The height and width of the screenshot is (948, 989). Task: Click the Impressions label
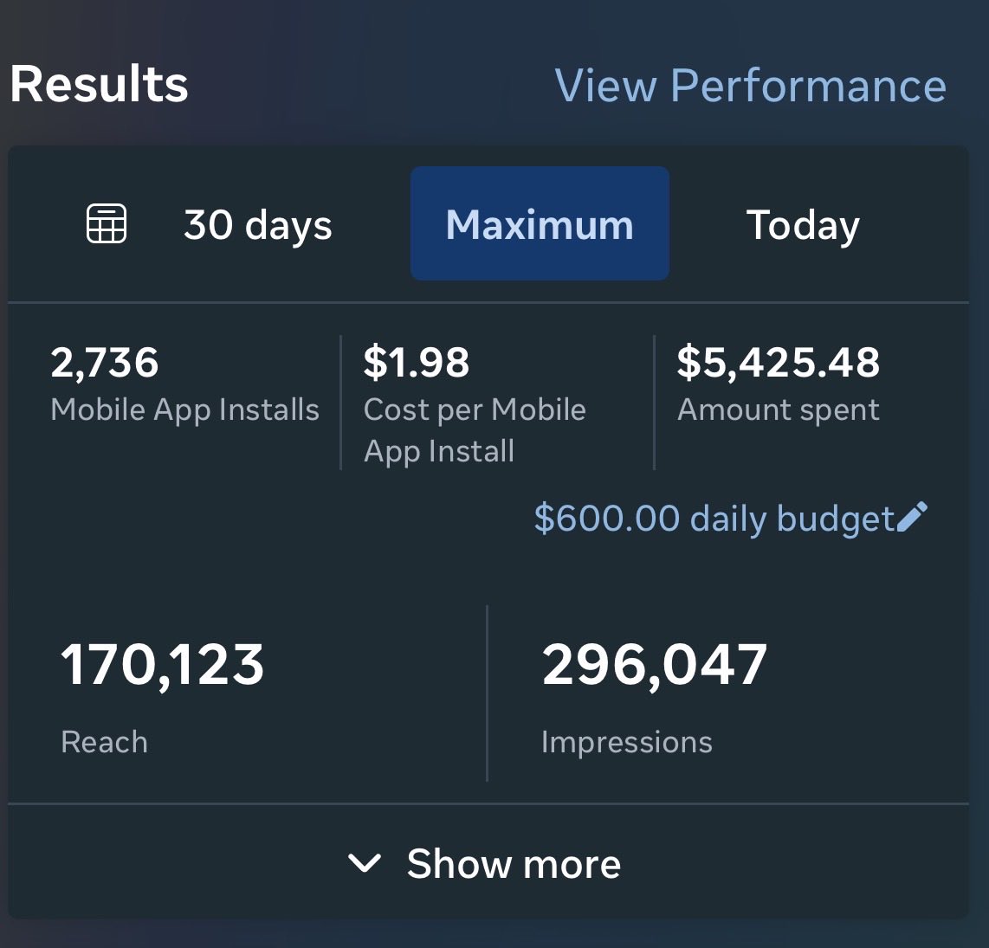coord(627,742)
